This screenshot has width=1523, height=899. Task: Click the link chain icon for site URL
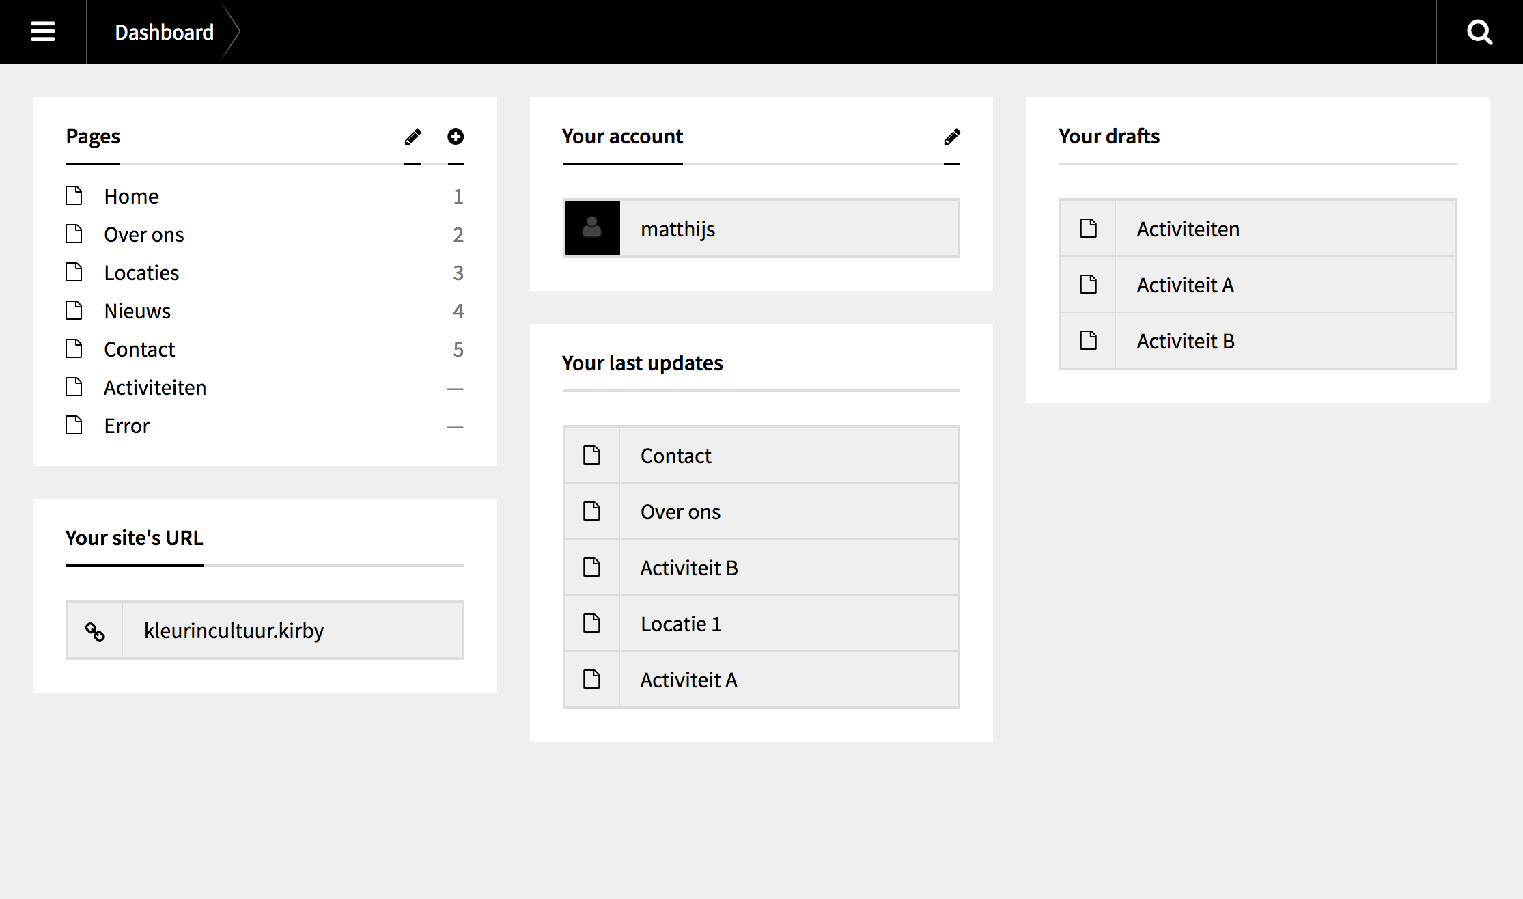click(95, 631)
